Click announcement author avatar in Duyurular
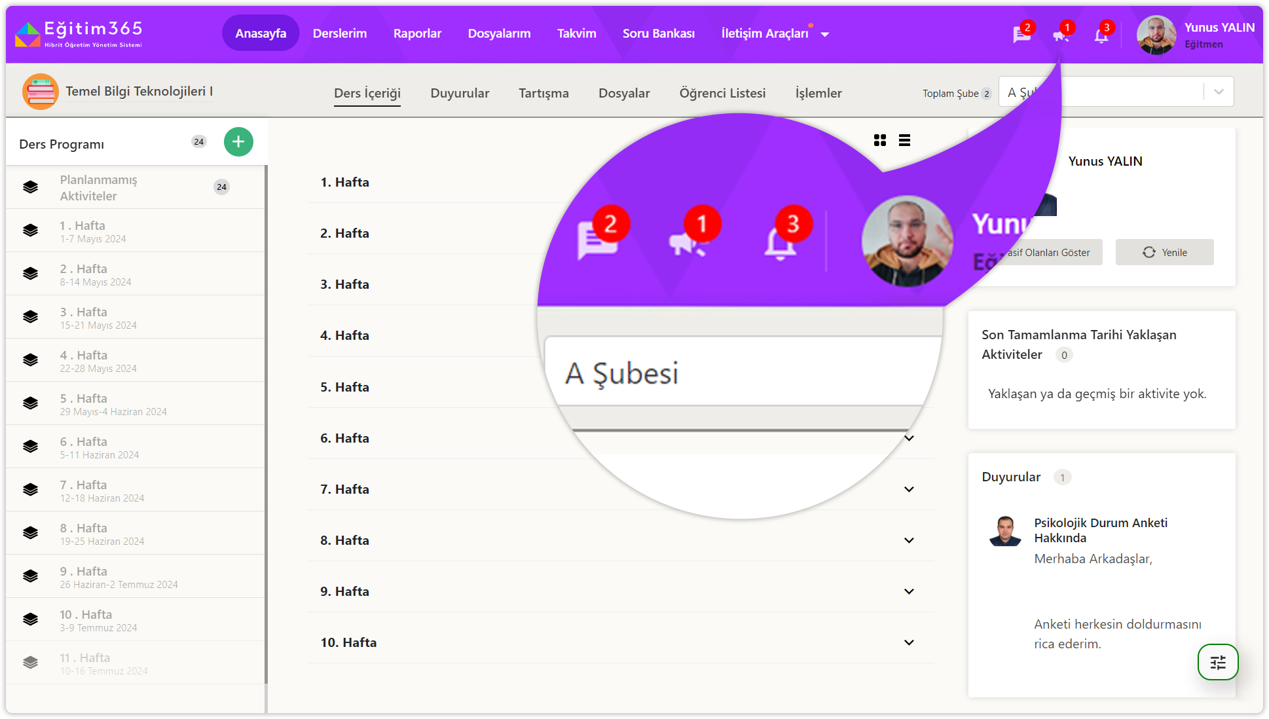Viewport: 1269px width, 719px height. 1005,530
